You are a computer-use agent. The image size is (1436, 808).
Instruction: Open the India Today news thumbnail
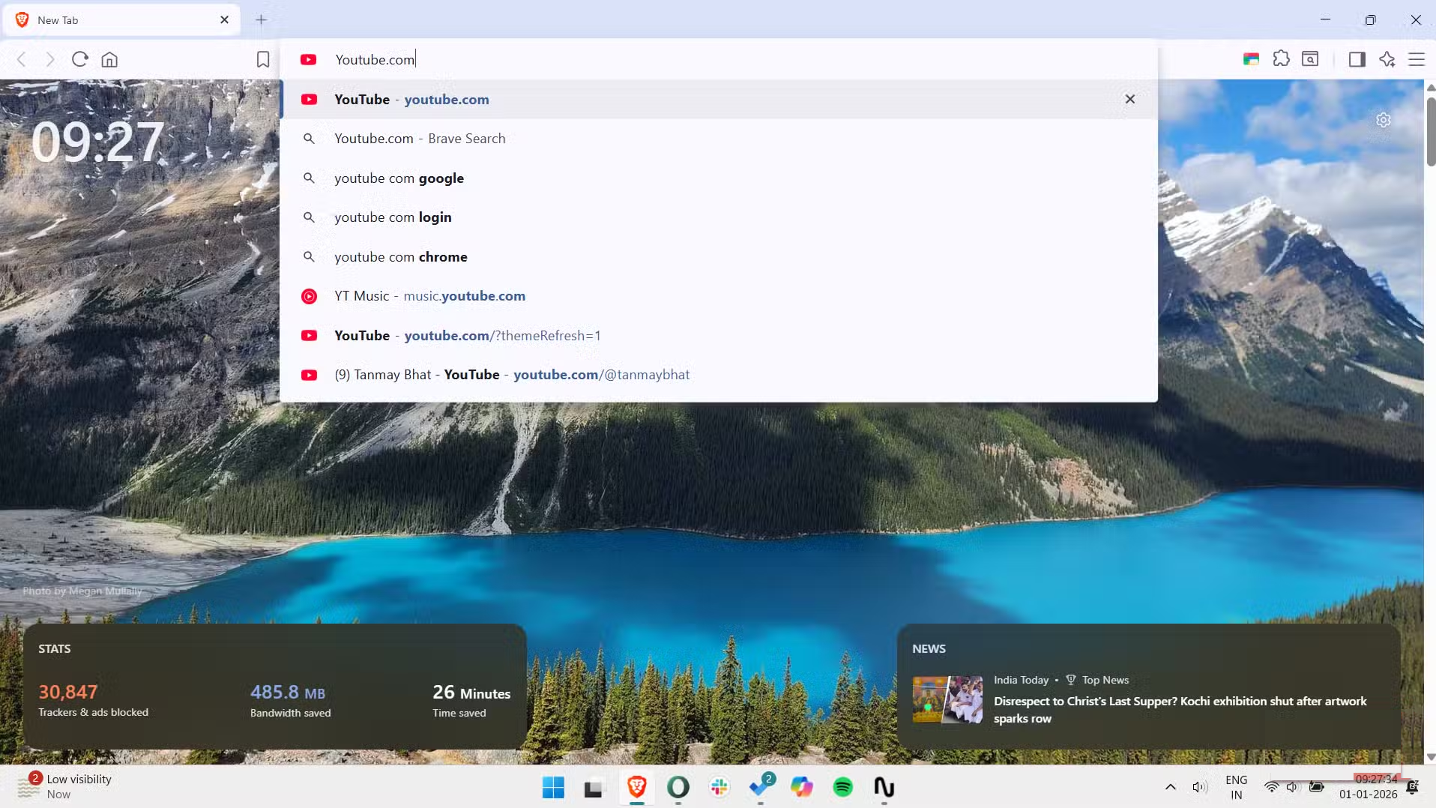(x=947, y=699)
